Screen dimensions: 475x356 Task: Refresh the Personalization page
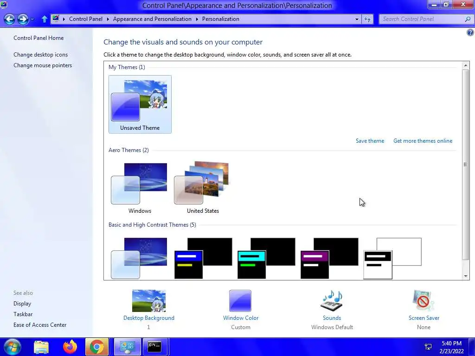(367, 19)
